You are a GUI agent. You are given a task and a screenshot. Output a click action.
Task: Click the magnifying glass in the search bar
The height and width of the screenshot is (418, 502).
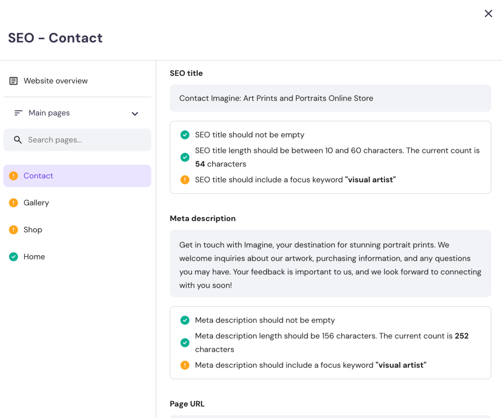point(18,140)
